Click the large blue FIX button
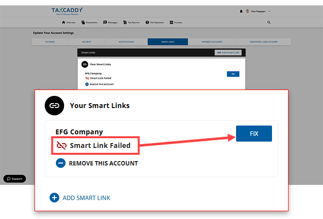The image size is (323, 219). pyautogui.click(x=254, y=133)
